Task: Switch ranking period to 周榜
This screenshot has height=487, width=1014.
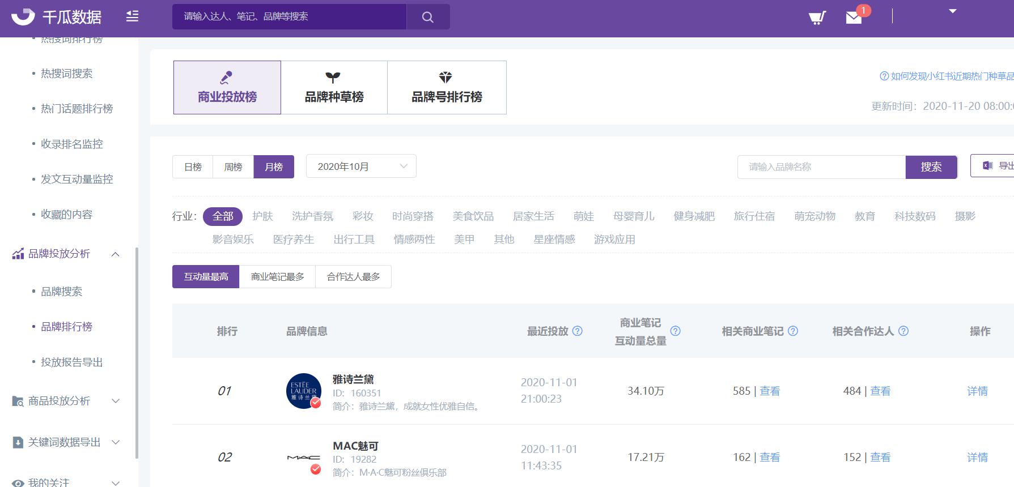Action: pyautogui.click(x=233, y=167)
